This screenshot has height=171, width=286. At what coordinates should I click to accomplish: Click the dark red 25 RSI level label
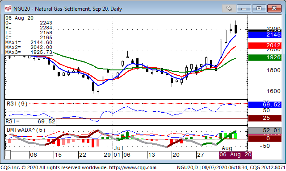[265, 118]
